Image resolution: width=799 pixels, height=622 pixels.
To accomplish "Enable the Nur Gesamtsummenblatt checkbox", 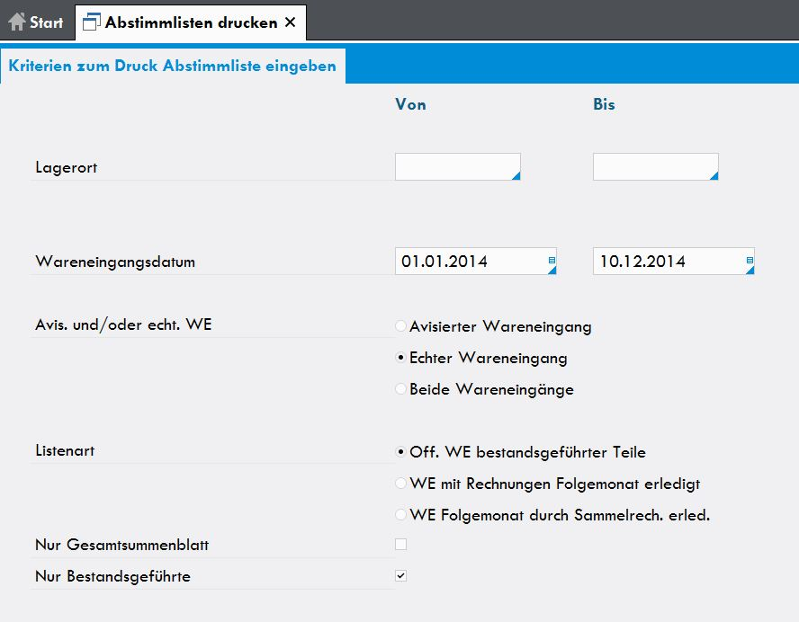I will pyautogui.click(x=401, y=544).
